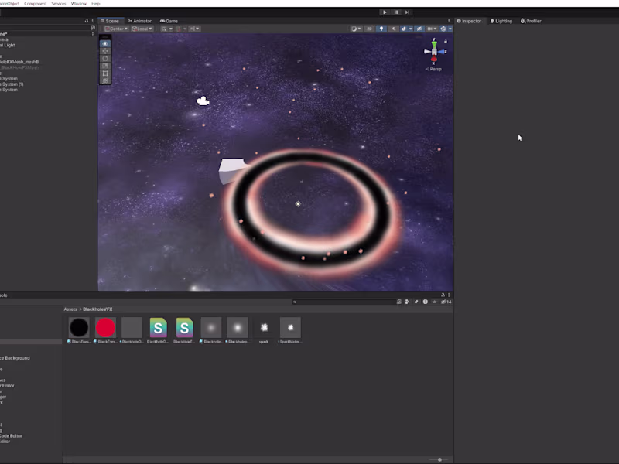Select the View (hand) tool in scene overlay

105,43
